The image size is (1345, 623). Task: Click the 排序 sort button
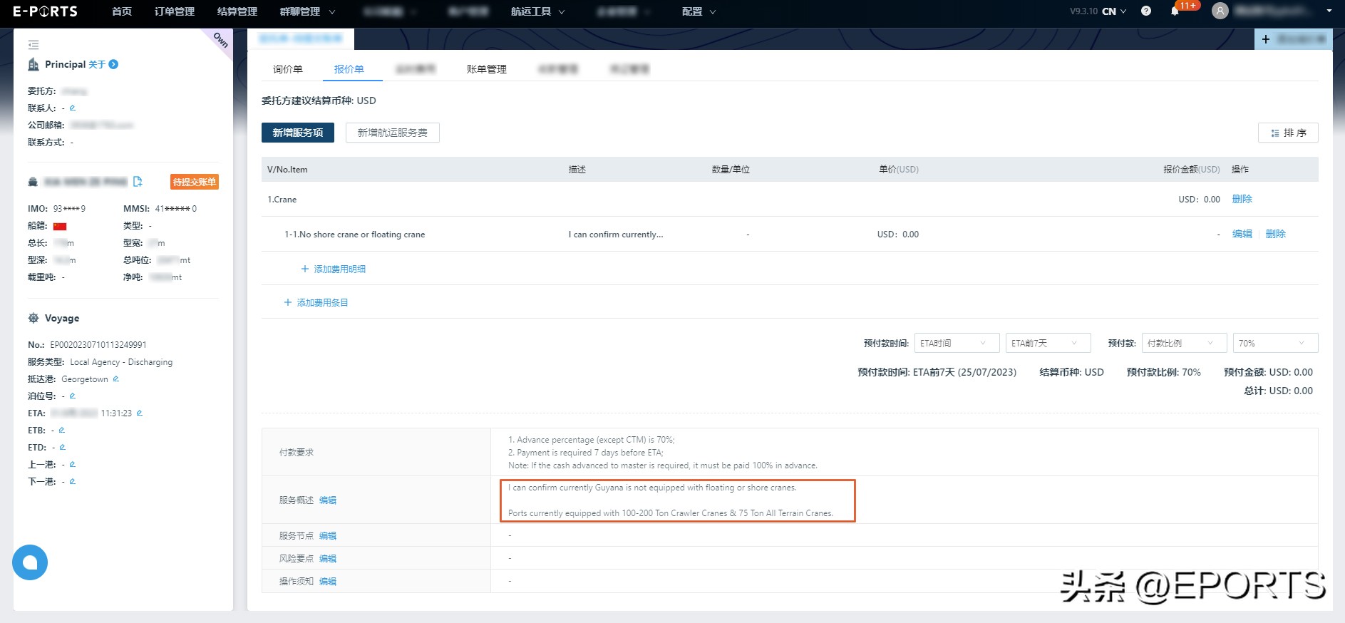click(1288, 133)
